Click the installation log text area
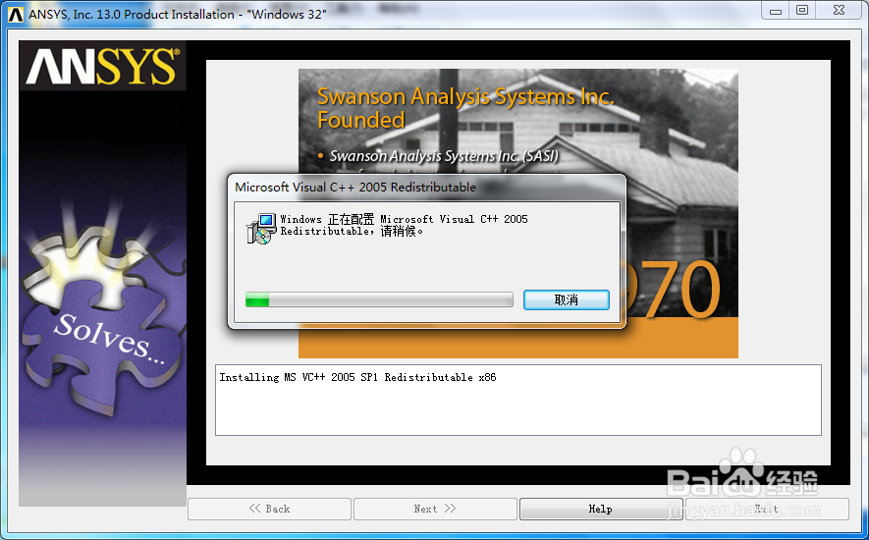 518,400
